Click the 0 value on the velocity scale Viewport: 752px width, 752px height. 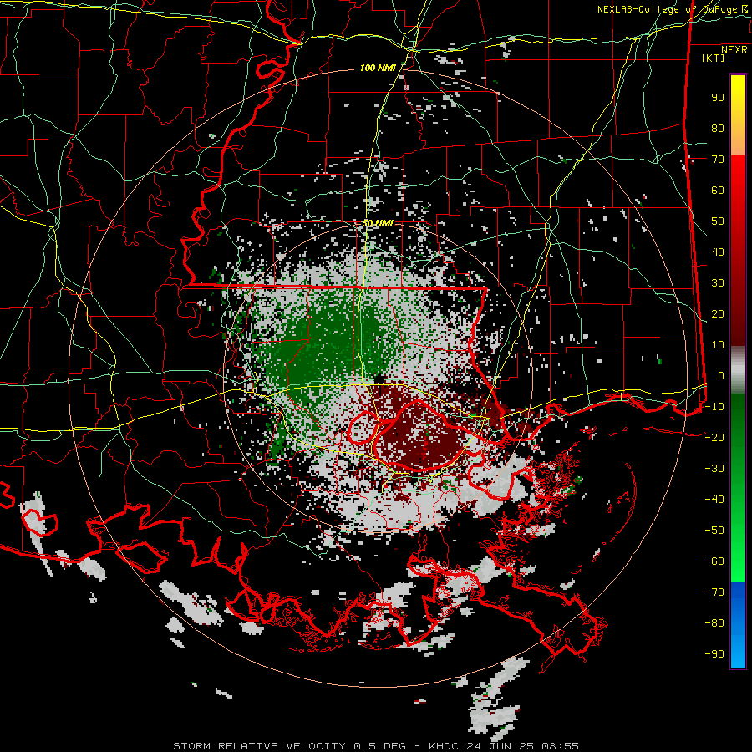[x=721, y=375]
